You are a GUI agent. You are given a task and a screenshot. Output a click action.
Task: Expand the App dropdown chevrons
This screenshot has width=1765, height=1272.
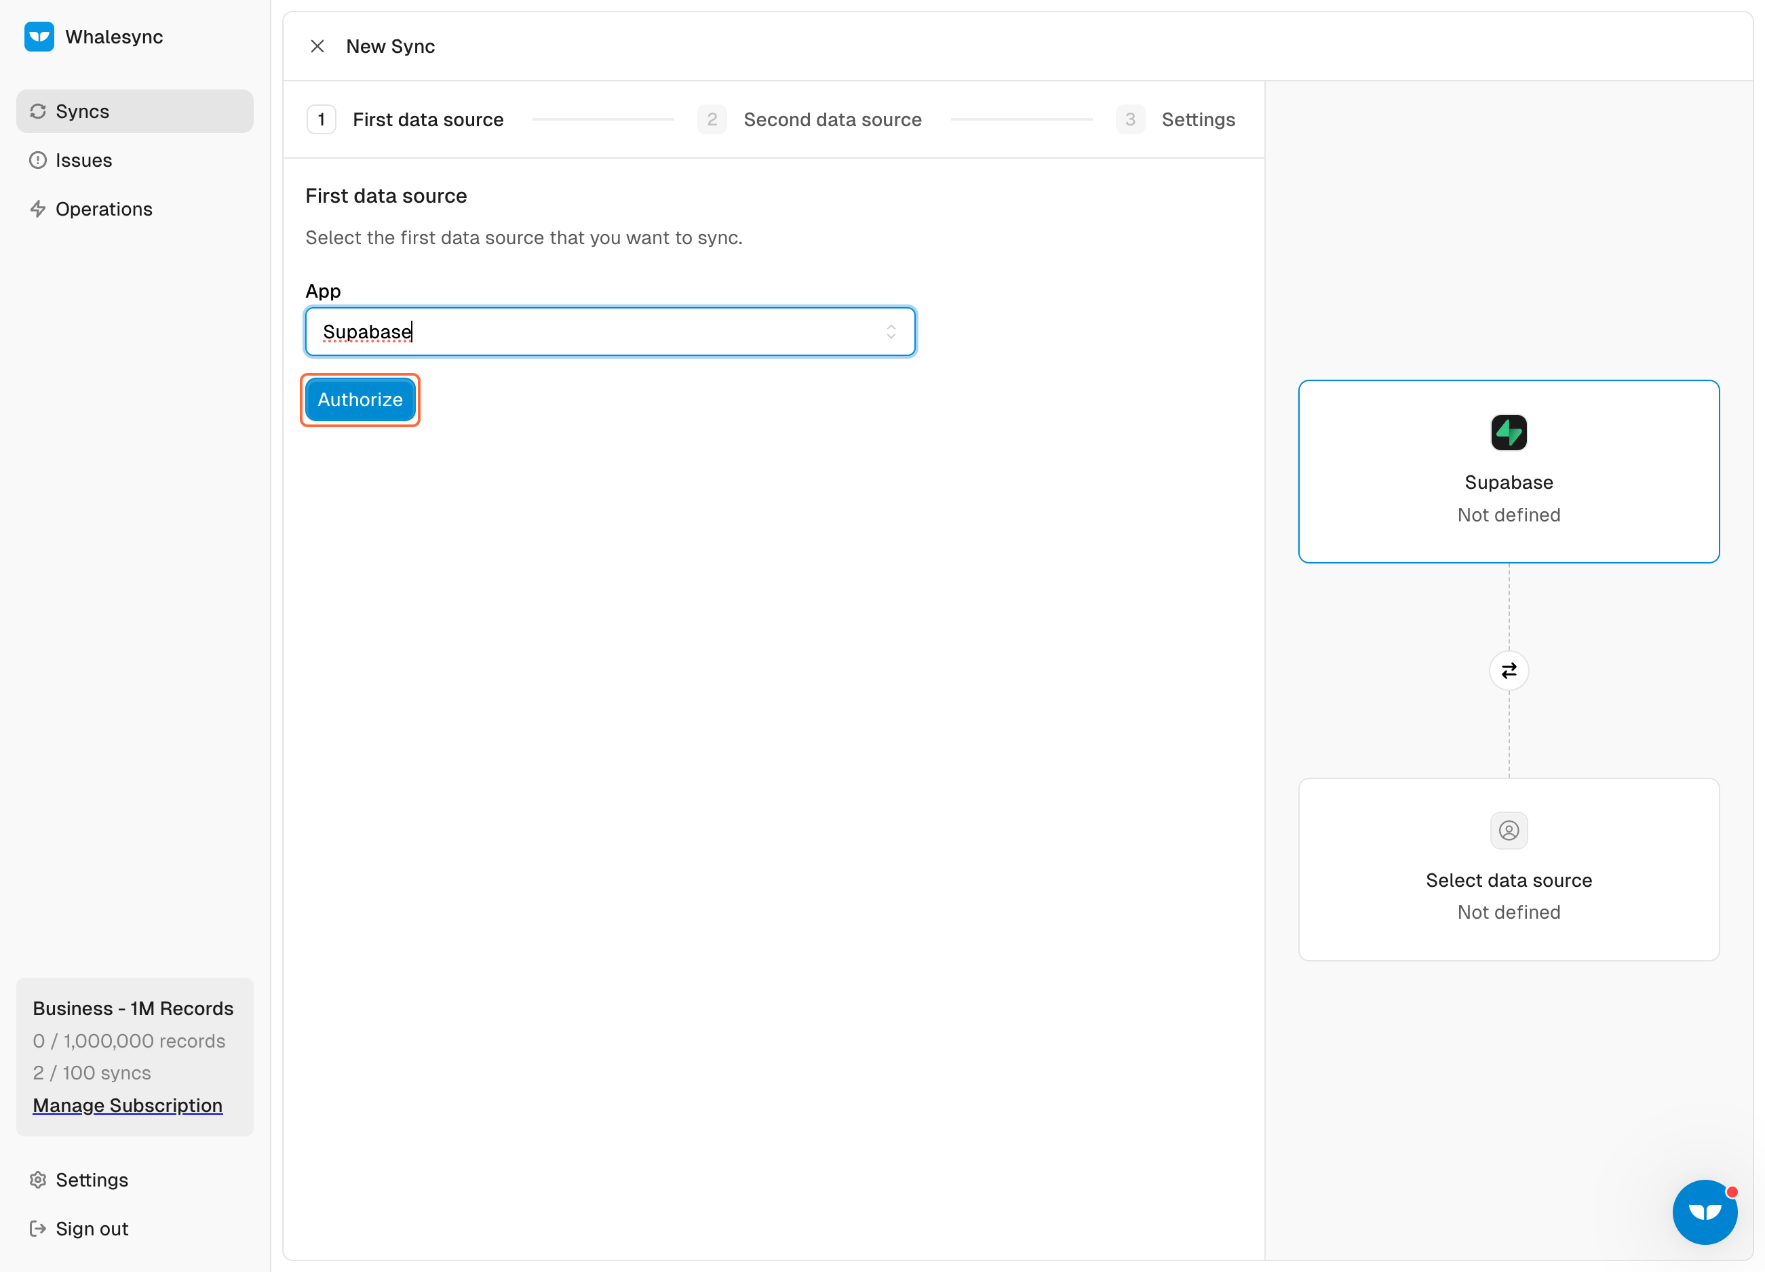891,332
